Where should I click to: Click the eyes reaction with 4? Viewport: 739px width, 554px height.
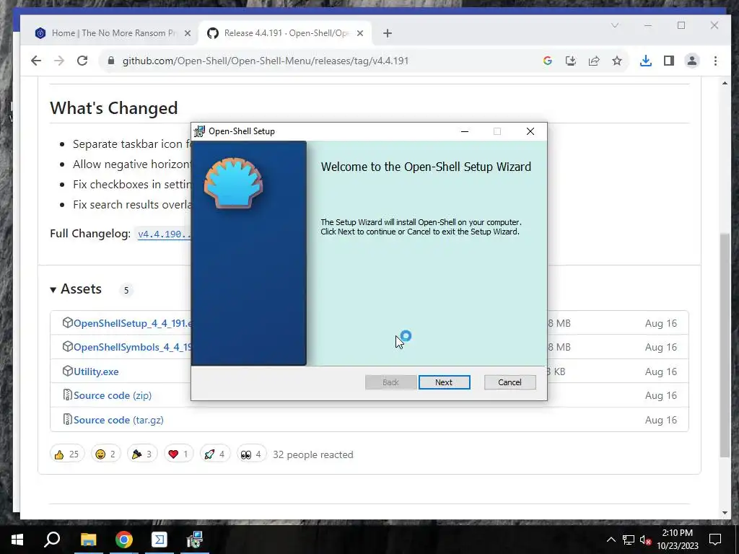(x=251, y=454)
